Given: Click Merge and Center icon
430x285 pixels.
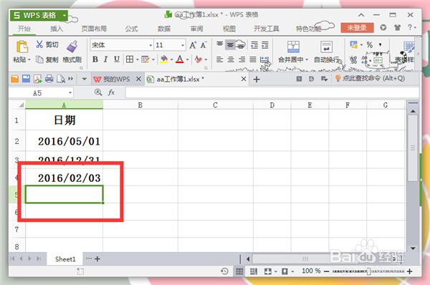Looking at the screenshot, I should click(x=293, y=47).
